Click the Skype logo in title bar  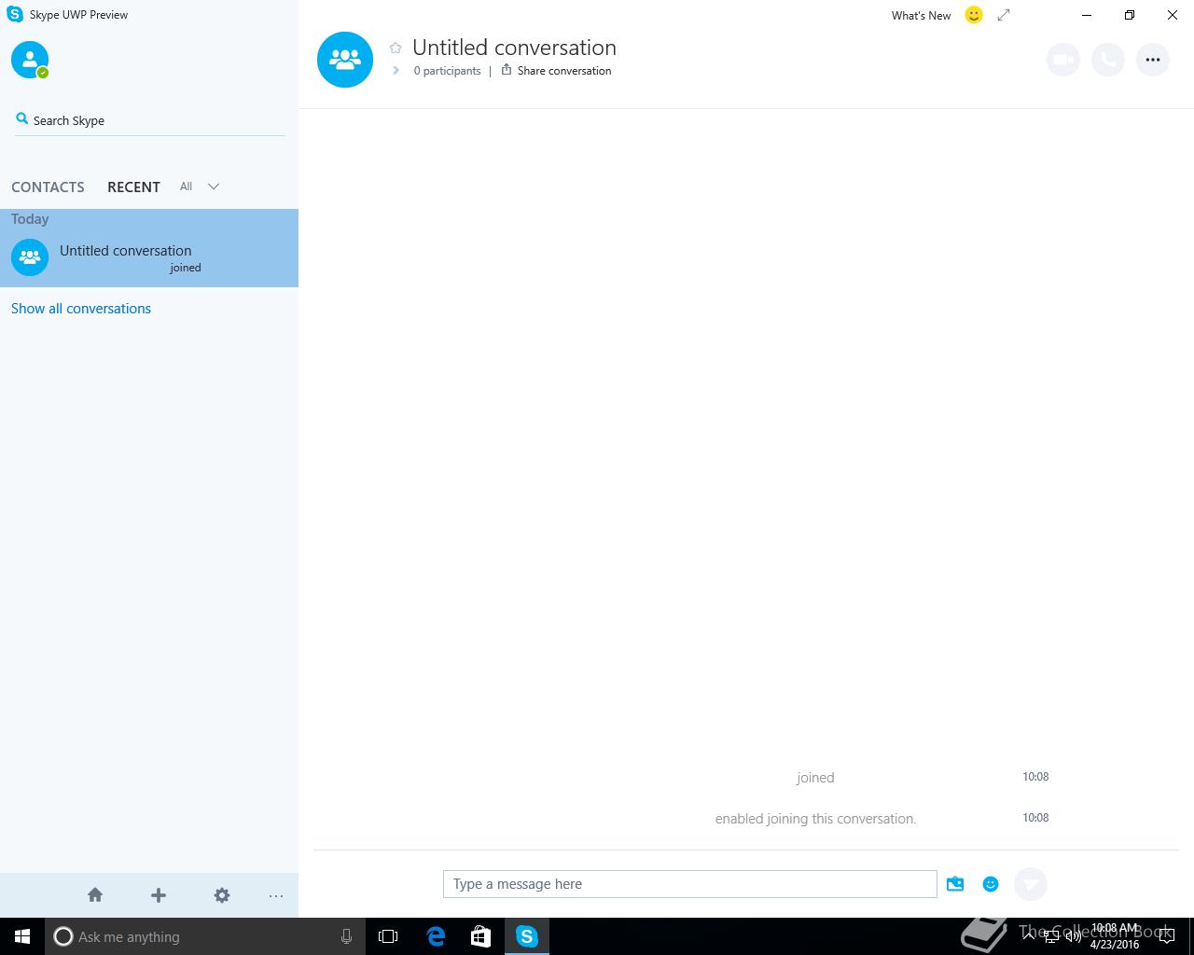click(15, 15)
